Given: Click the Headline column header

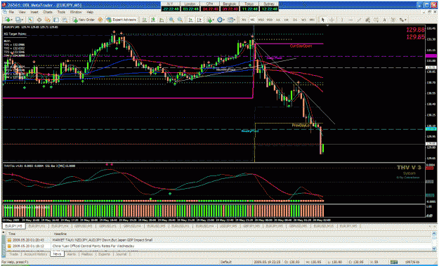Looking at the screenshot, I should (60, 234).
